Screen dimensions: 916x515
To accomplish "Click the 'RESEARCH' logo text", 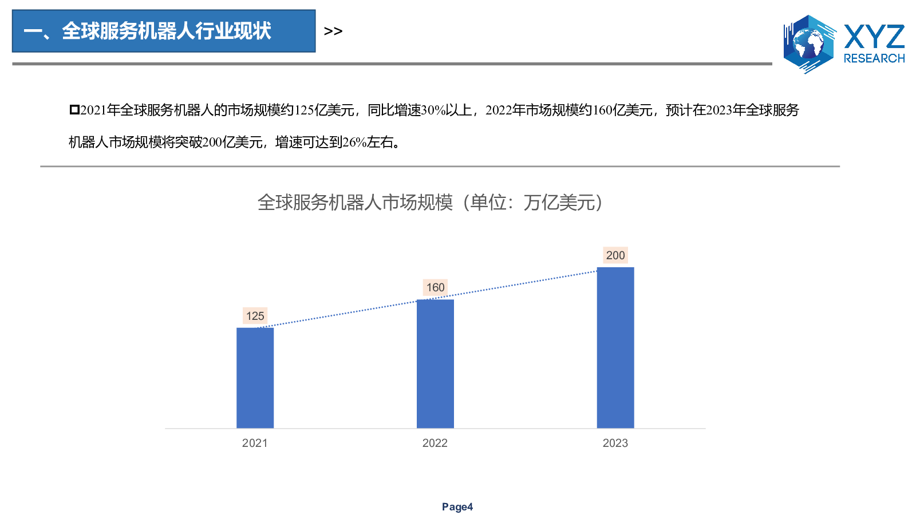I will (874, 58).
